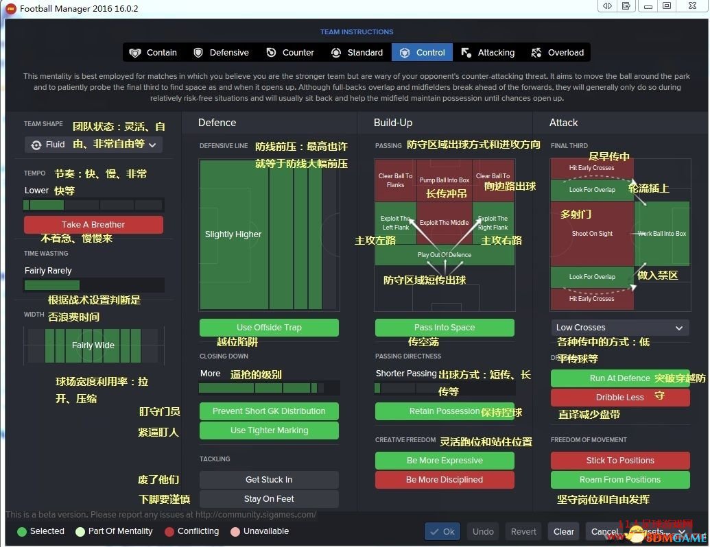Screen dimensions: 710x547
Task: Select bottom Look For Overlap zone
Action: click(592, 277)
